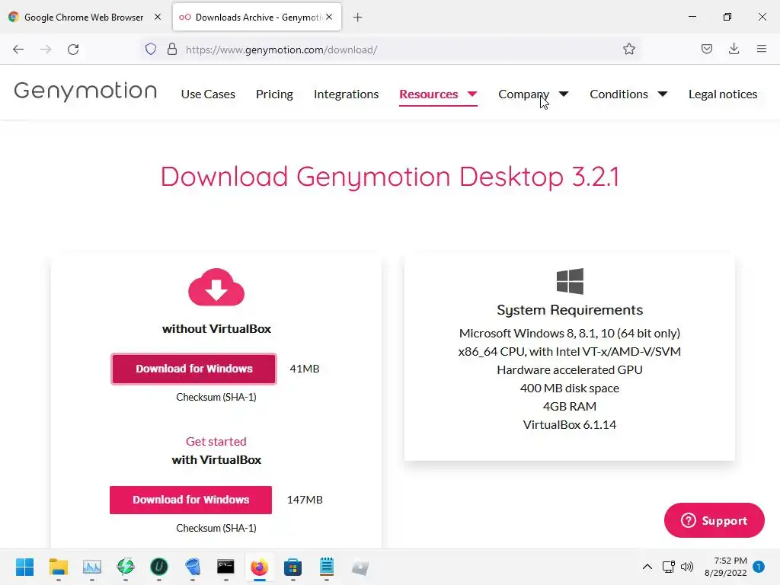Open the tracking protection shield icon
Screen dimensions: 780x585
[x=151, y=50]
